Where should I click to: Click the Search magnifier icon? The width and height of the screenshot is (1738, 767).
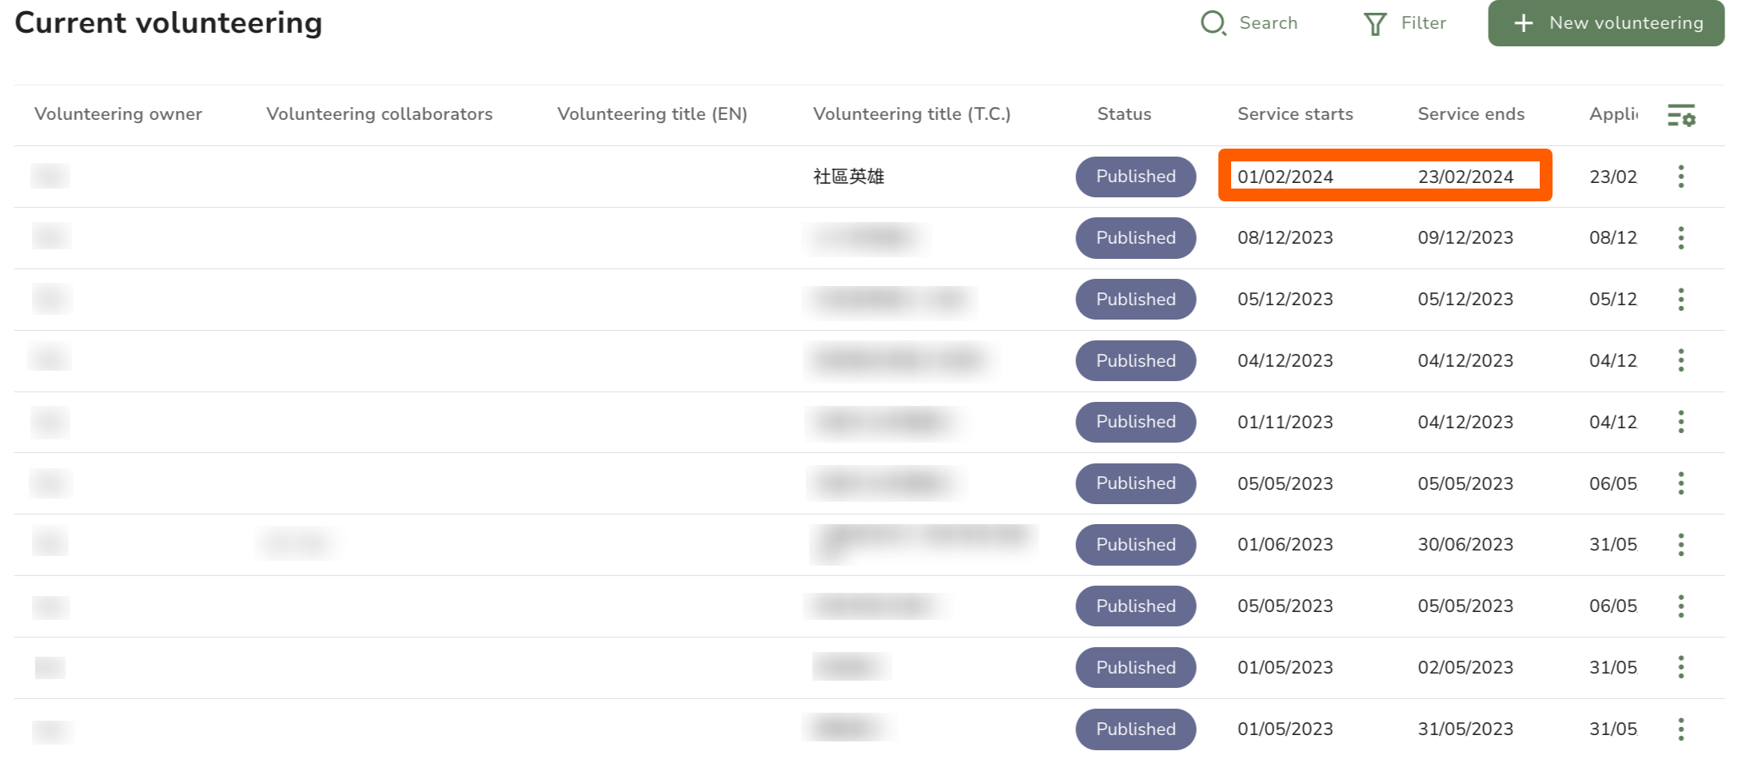[1213, 23]
